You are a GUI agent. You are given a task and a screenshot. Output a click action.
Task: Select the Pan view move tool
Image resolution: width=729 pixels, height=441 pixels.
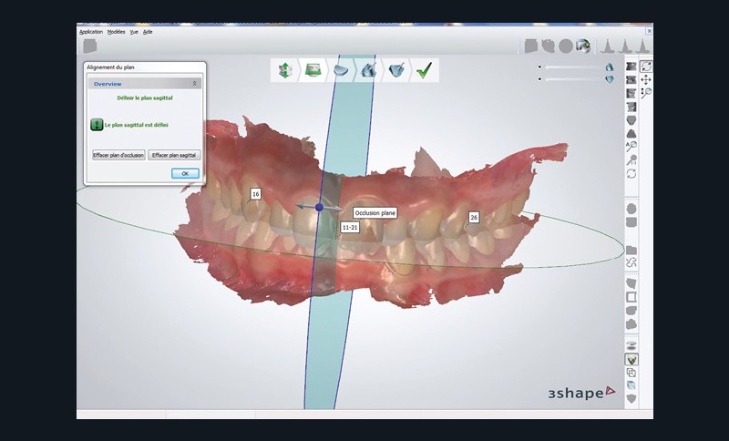[646, 80]
